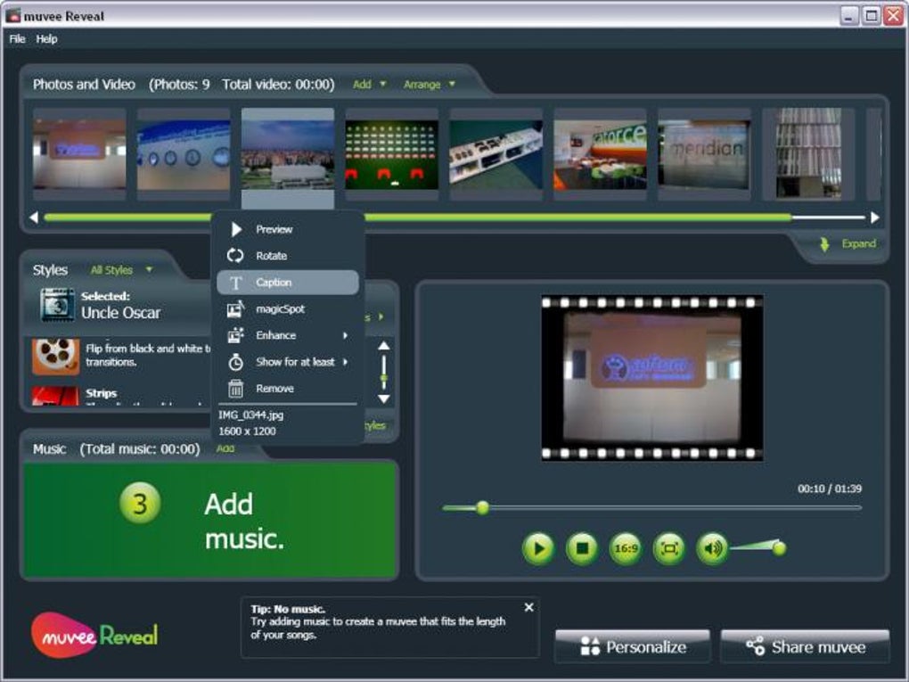The height and width of the screenshot is (682, 909).
Task: Select the city skyline photo thumbnail
Action: coord(288,153)
